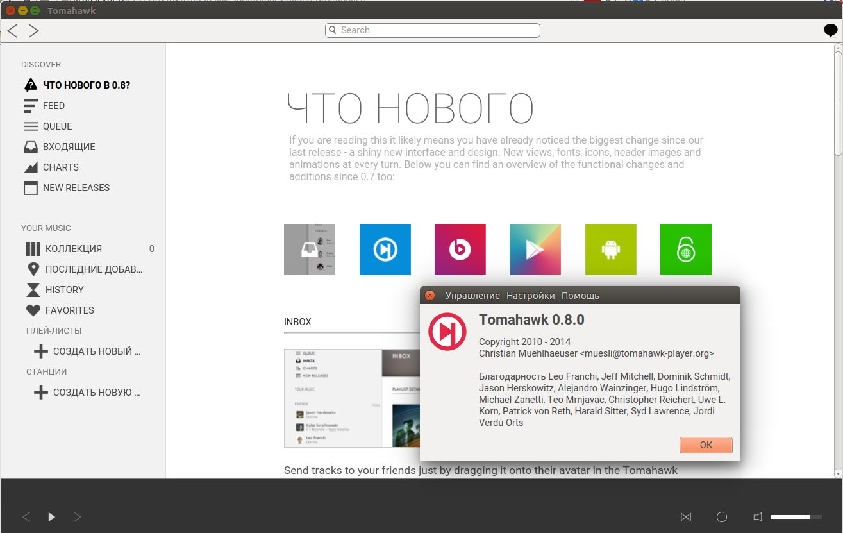
Task: Click the ЧТО НОВОГО page title
Action: (410, 108)
